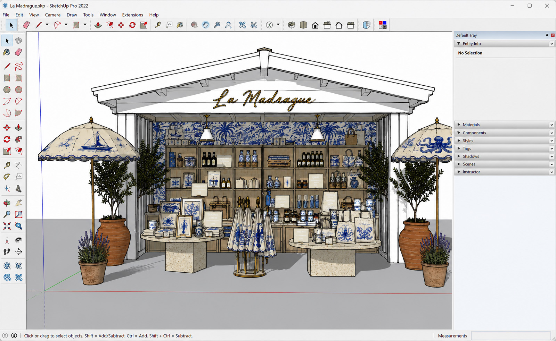
Task: Collapse the Entity Info panel triangle
Action: point(459,44)
